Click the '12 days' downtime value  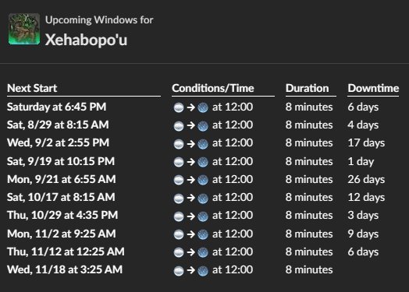[x=366, y=197]
